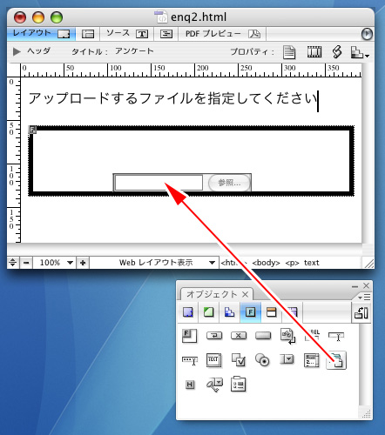Viewport: 385px width, 435px height.
Task: Show the Basic objects category
Action: click(x=188, y=312)
